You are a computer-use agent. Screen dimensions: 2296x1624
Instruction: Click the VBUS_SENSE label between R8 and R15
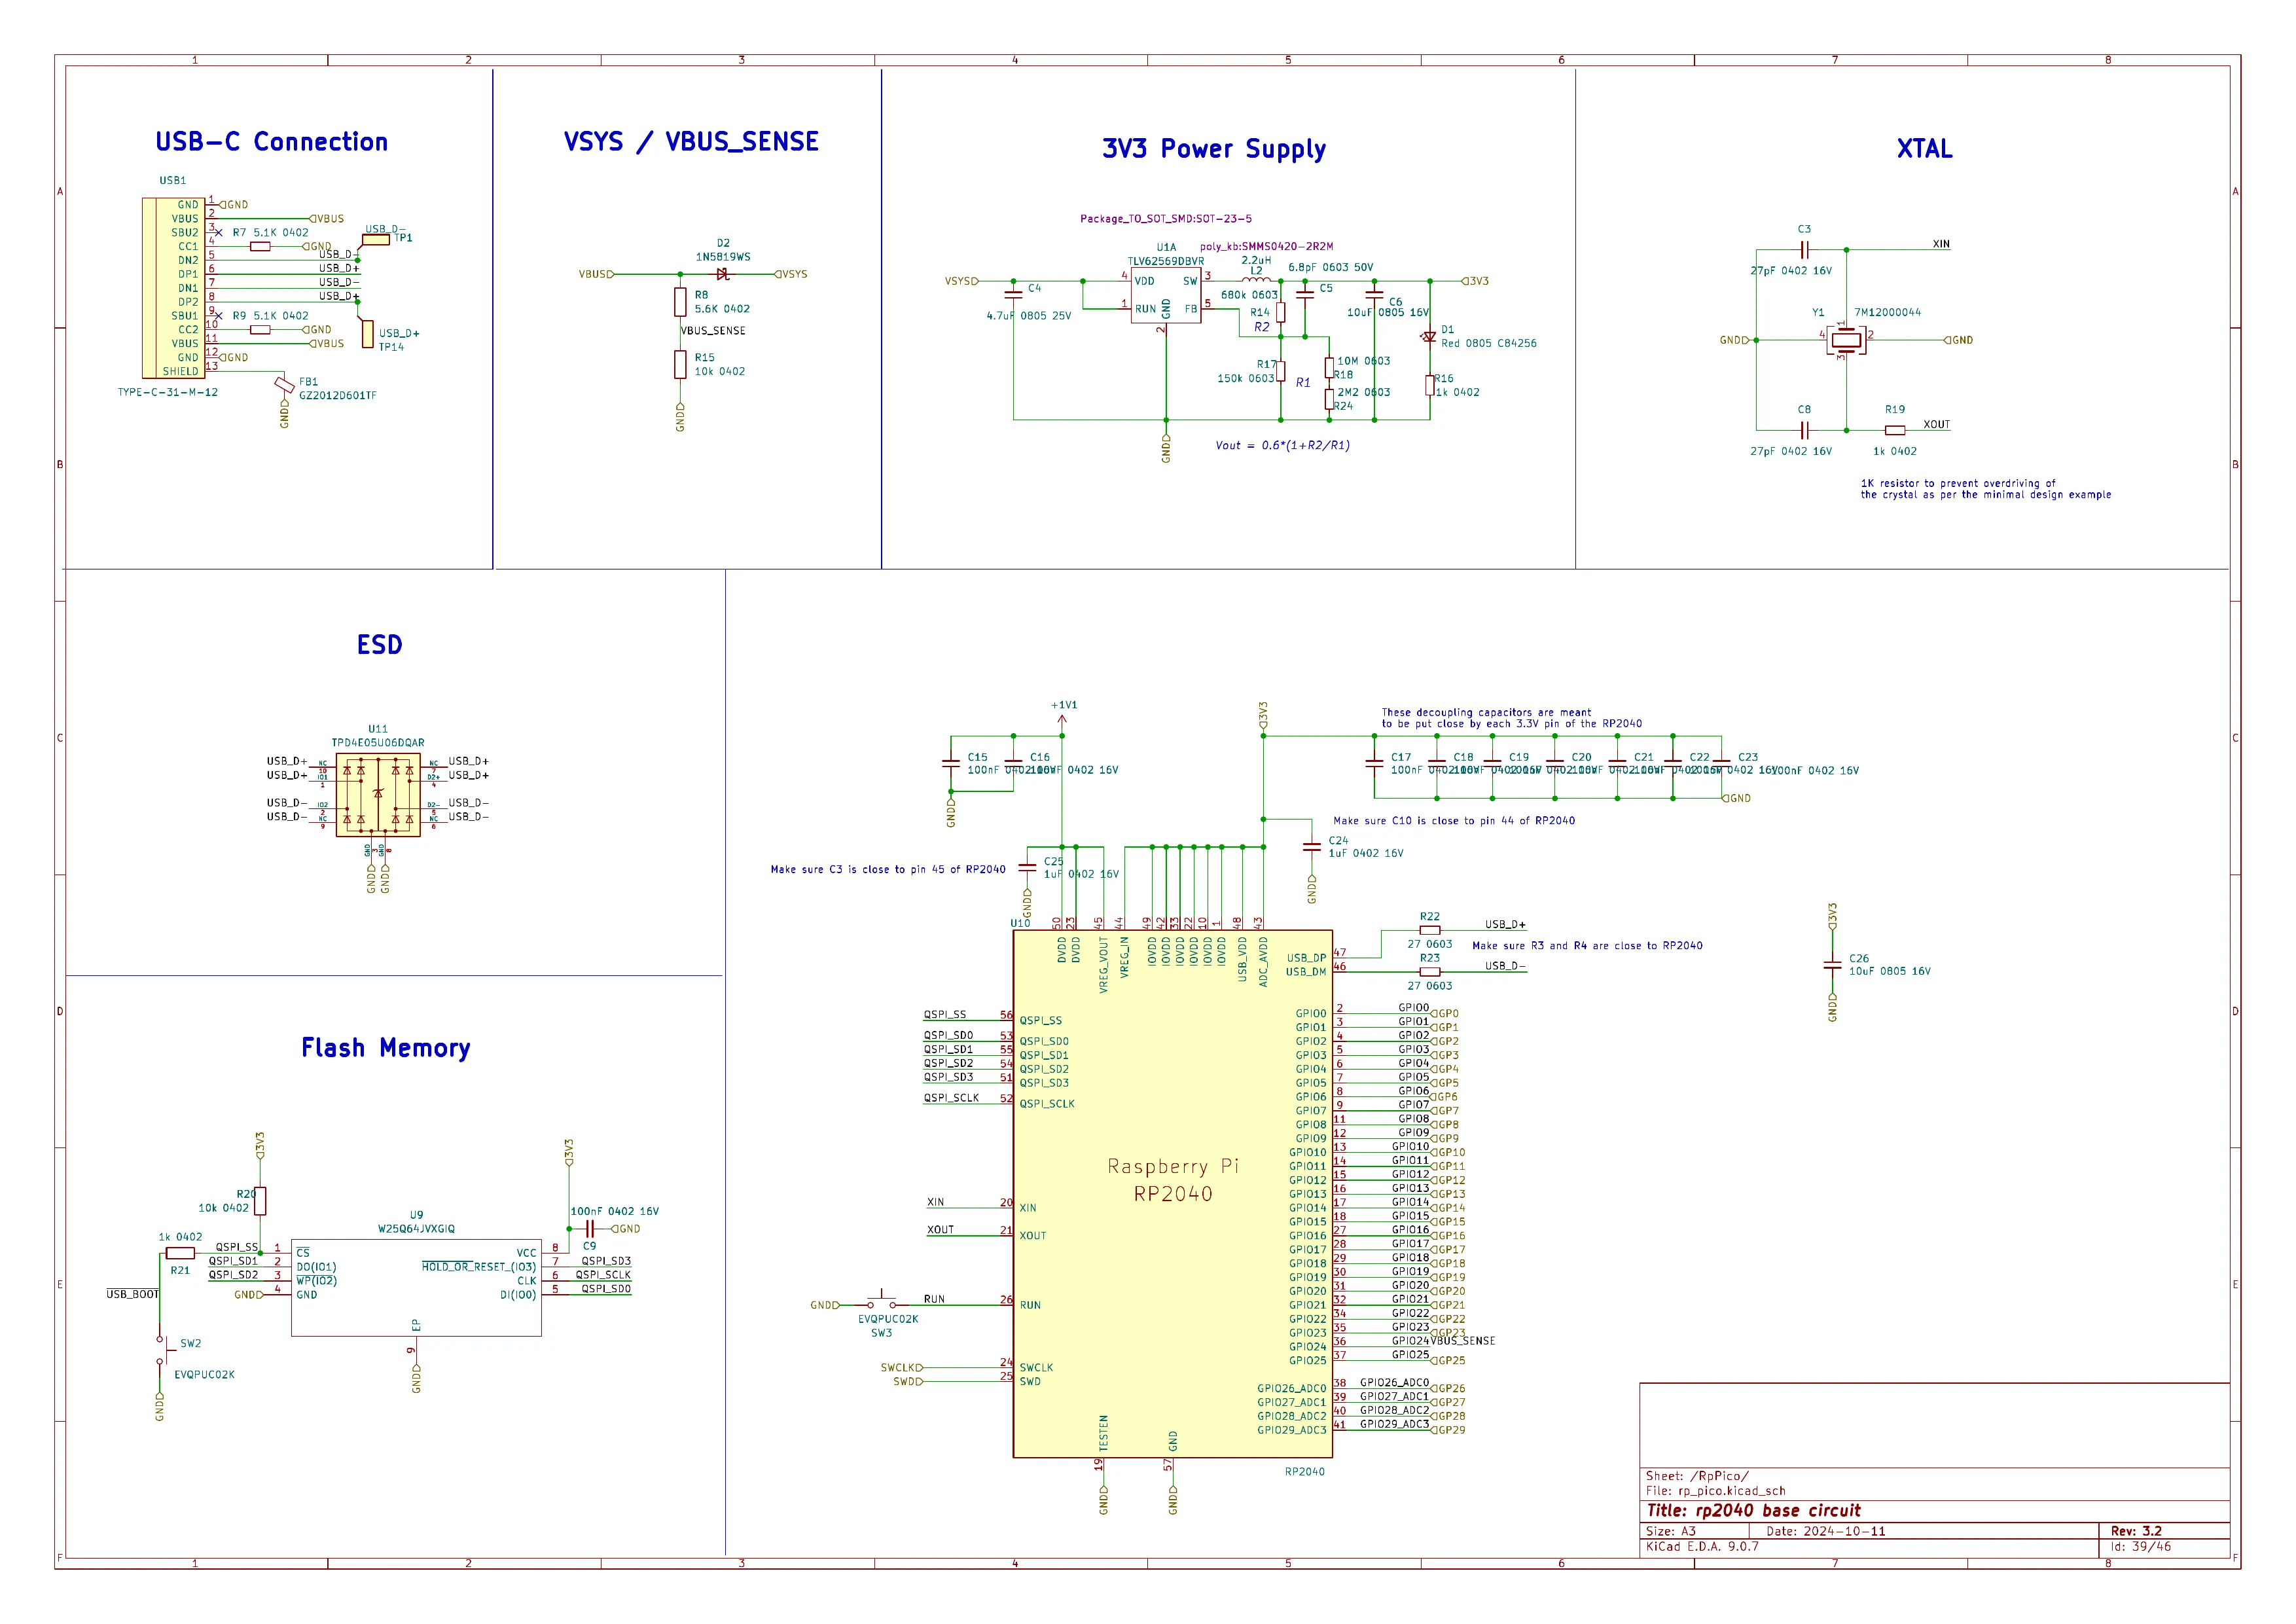[x=713, y=331]
